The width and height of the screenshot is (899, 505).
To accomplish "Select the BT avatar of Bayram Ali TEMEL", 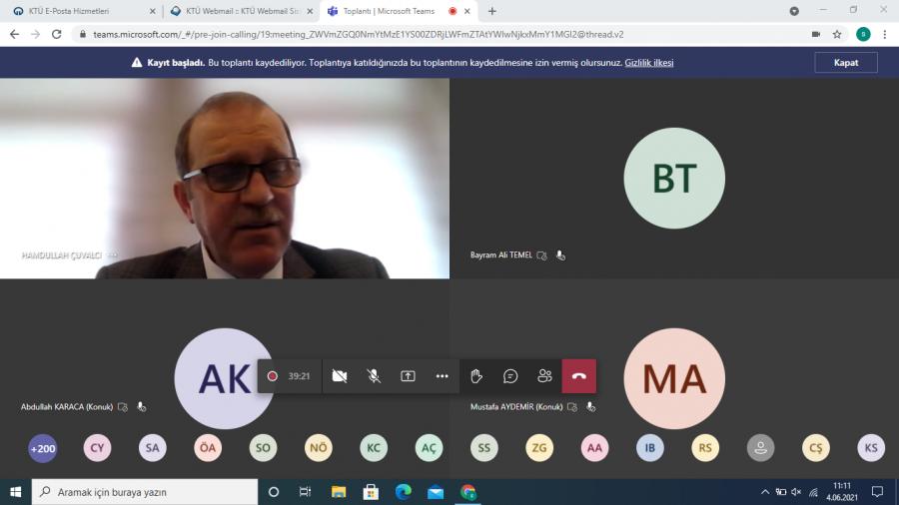I will click(x=674, y=178).
